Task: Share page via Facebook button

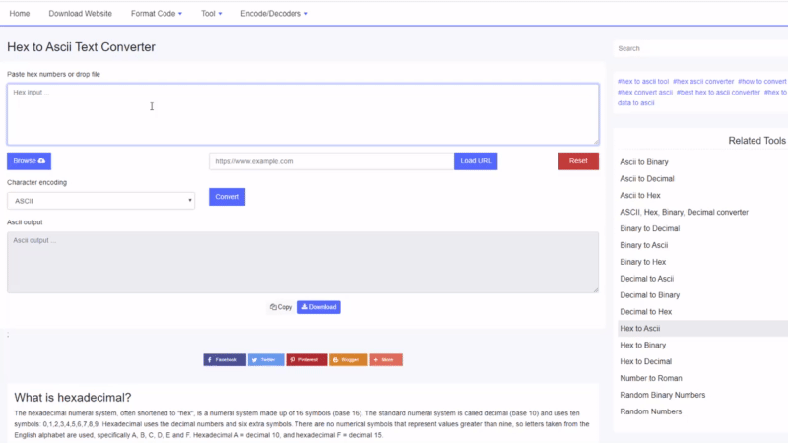Action: (x=224, y=360)
